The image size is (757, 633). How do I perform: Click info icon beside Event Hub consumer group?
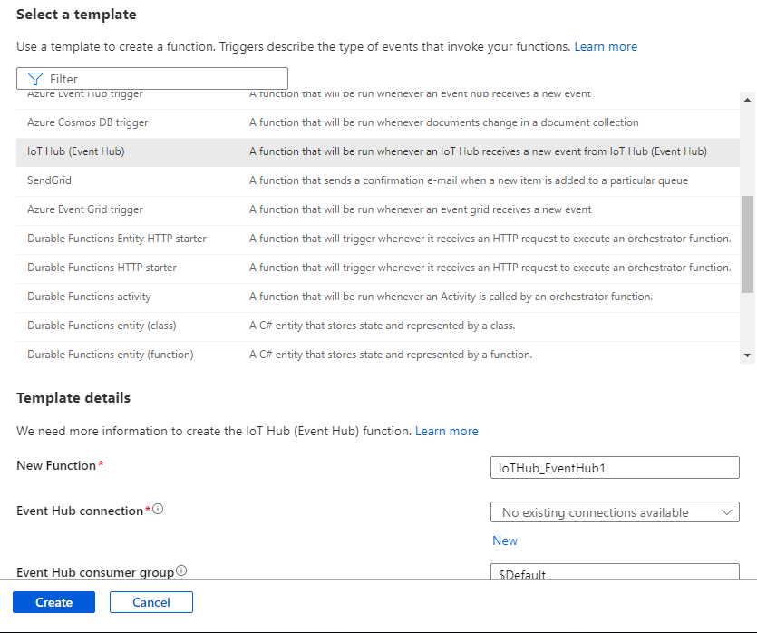tap(181, 571)
